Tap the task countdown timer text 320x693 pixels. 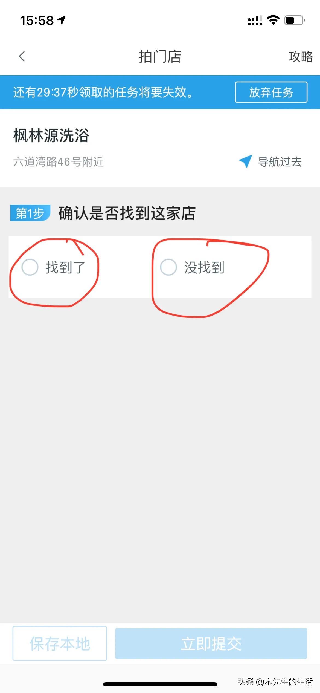click(103, 92)
